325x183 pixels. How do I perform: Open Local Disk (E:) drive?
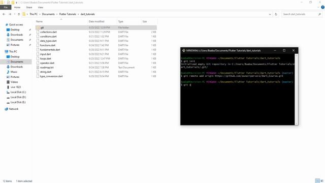click(x=18, y=102)
